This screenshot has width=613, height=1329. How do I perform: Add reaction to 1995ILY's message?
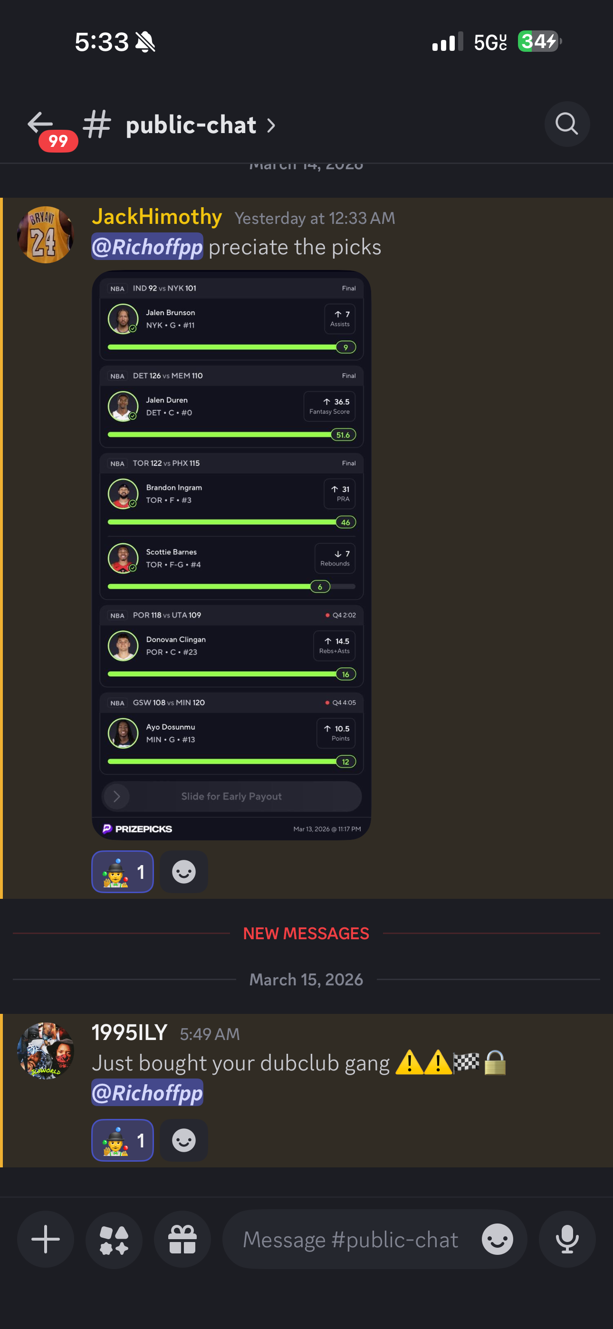[x=184, y=1140]
